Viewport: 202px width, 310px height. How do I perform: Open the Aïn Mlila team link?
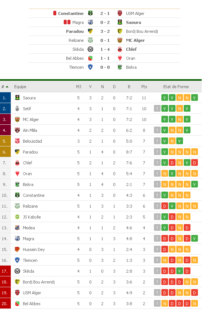(x=30, y=130)
